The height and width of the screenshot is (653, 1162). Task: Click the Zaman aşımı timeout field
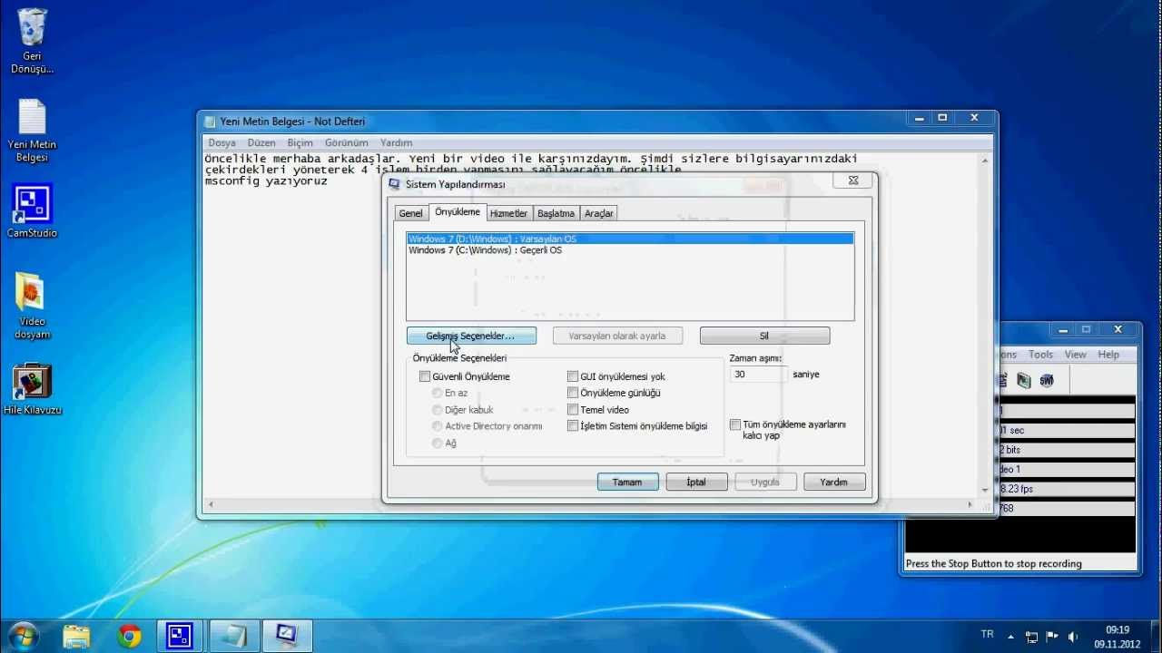pyautogui.click(x=759, y=374)
